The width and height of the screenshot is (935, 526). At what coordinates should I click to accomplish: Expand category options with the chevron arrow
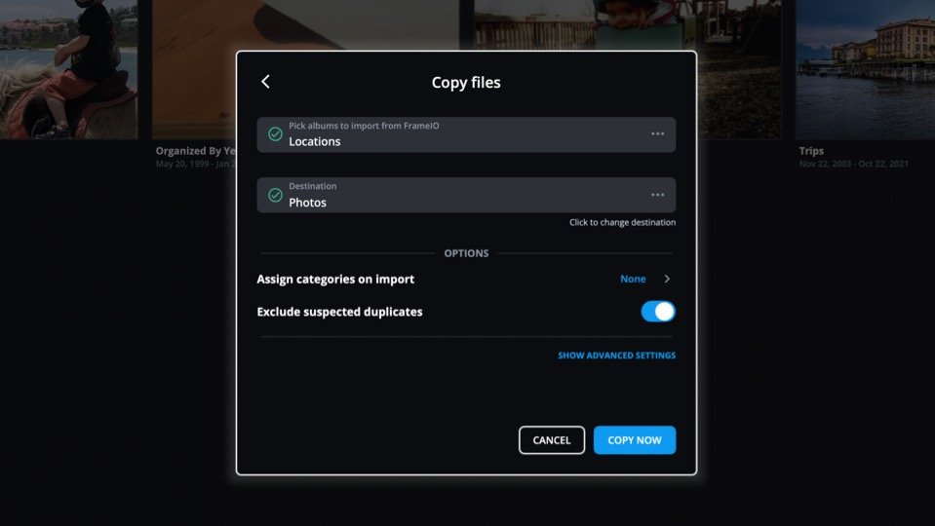tap(667, 279)
